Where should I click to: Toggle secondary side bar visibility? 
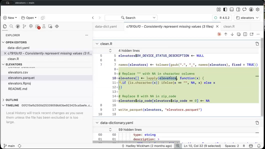coord(238,9)
